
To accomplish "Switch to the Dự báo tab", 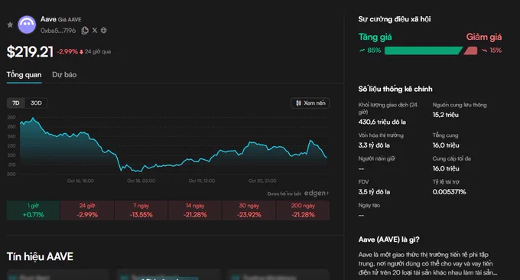I will [x=64, y=75].
